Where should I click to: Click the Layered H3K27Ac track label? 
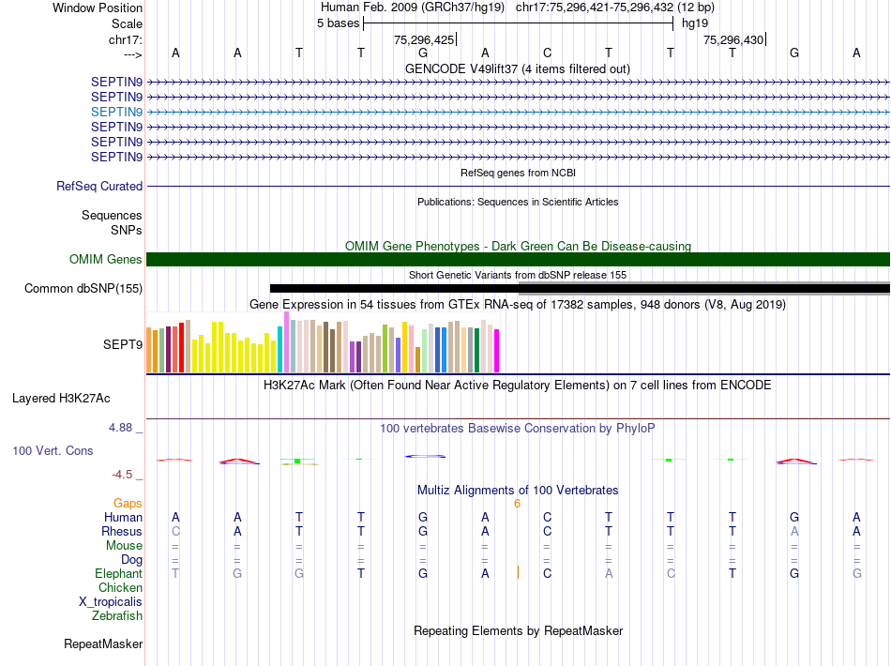click(x=61, y=399)
